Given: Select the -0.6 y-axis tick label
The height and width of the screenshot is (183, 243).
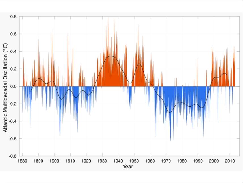Looking at the screenshot, I should 13,139.
